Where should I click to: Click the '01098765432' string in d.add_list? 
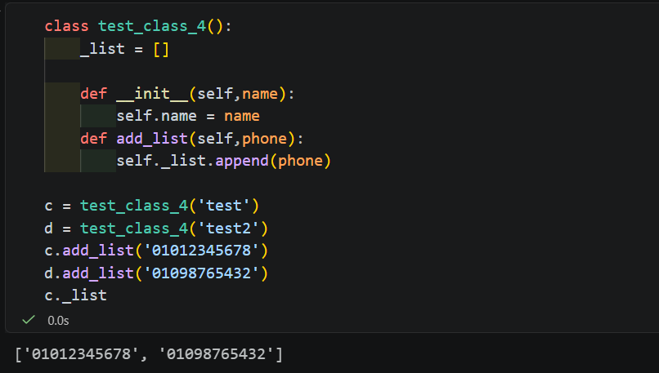pyautogui.click(x=201, y=273)
